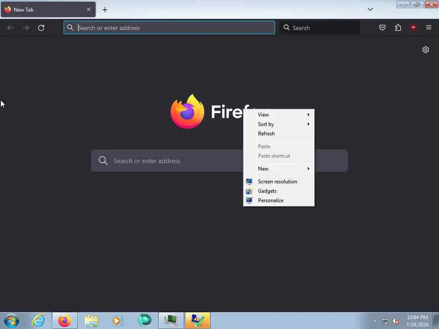The image size is (439, 329).
Task: Click the forward navigation arrow
Action: point(26,28)
